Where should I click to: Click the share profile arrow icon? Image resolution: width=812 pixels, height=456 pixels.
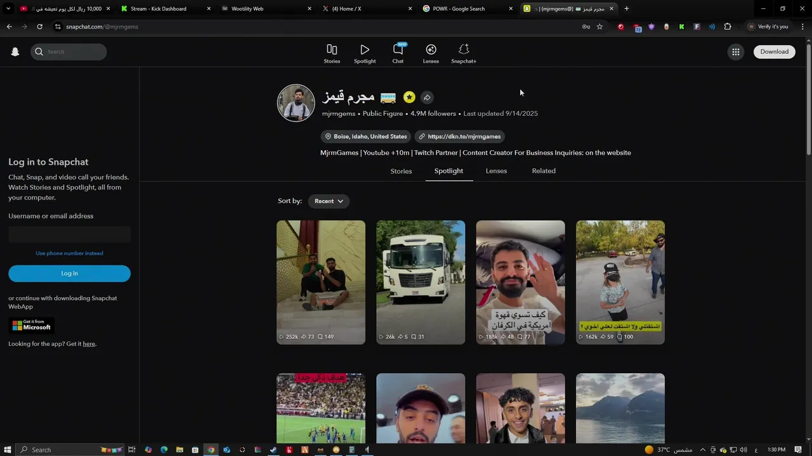pyautogui.click(x=427, y=98)
